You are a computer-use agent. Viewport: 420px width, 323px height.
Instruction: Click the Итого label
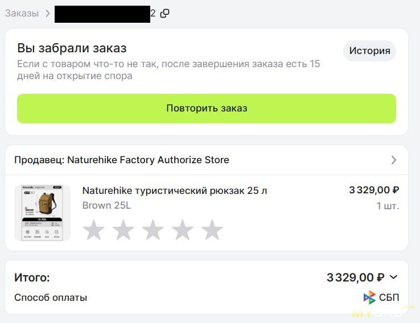[32, 278]
